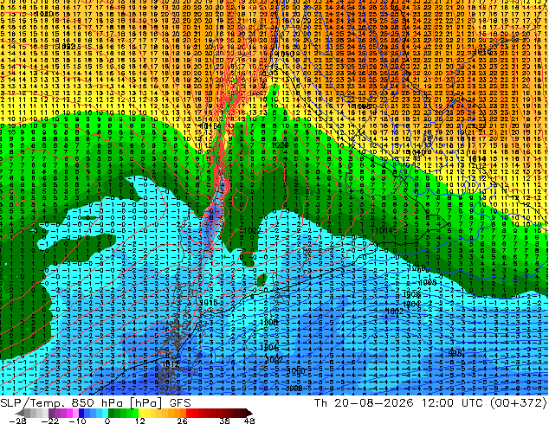This screenshot has height=424, width=549.
Task: Click the forecast date "Th 20-08-2026 12:00 UTC (00+372)"
Action: [430, 403]
